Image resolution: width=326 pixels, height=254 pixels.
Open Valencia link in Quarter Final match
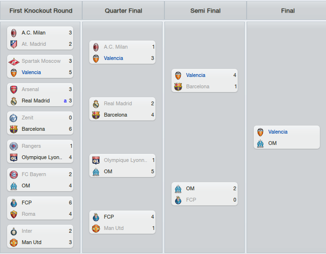[113, 58]
